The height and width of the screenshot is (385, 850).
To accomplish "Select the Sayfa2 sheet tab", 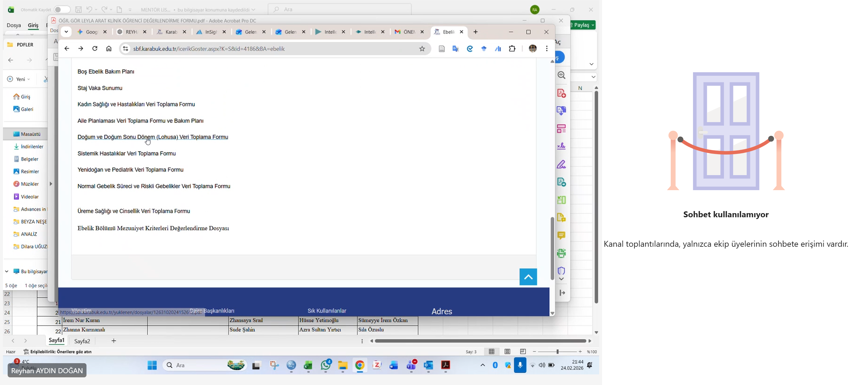I will (x=82, y=341).
